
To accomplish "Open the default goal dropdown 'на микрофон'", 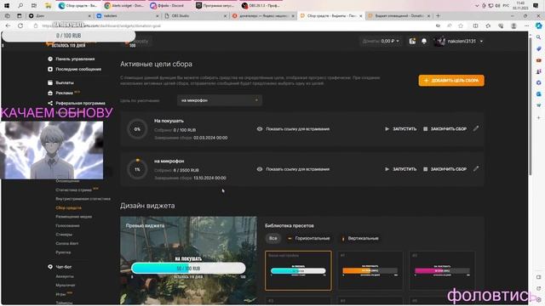I will tap(220, 100).
